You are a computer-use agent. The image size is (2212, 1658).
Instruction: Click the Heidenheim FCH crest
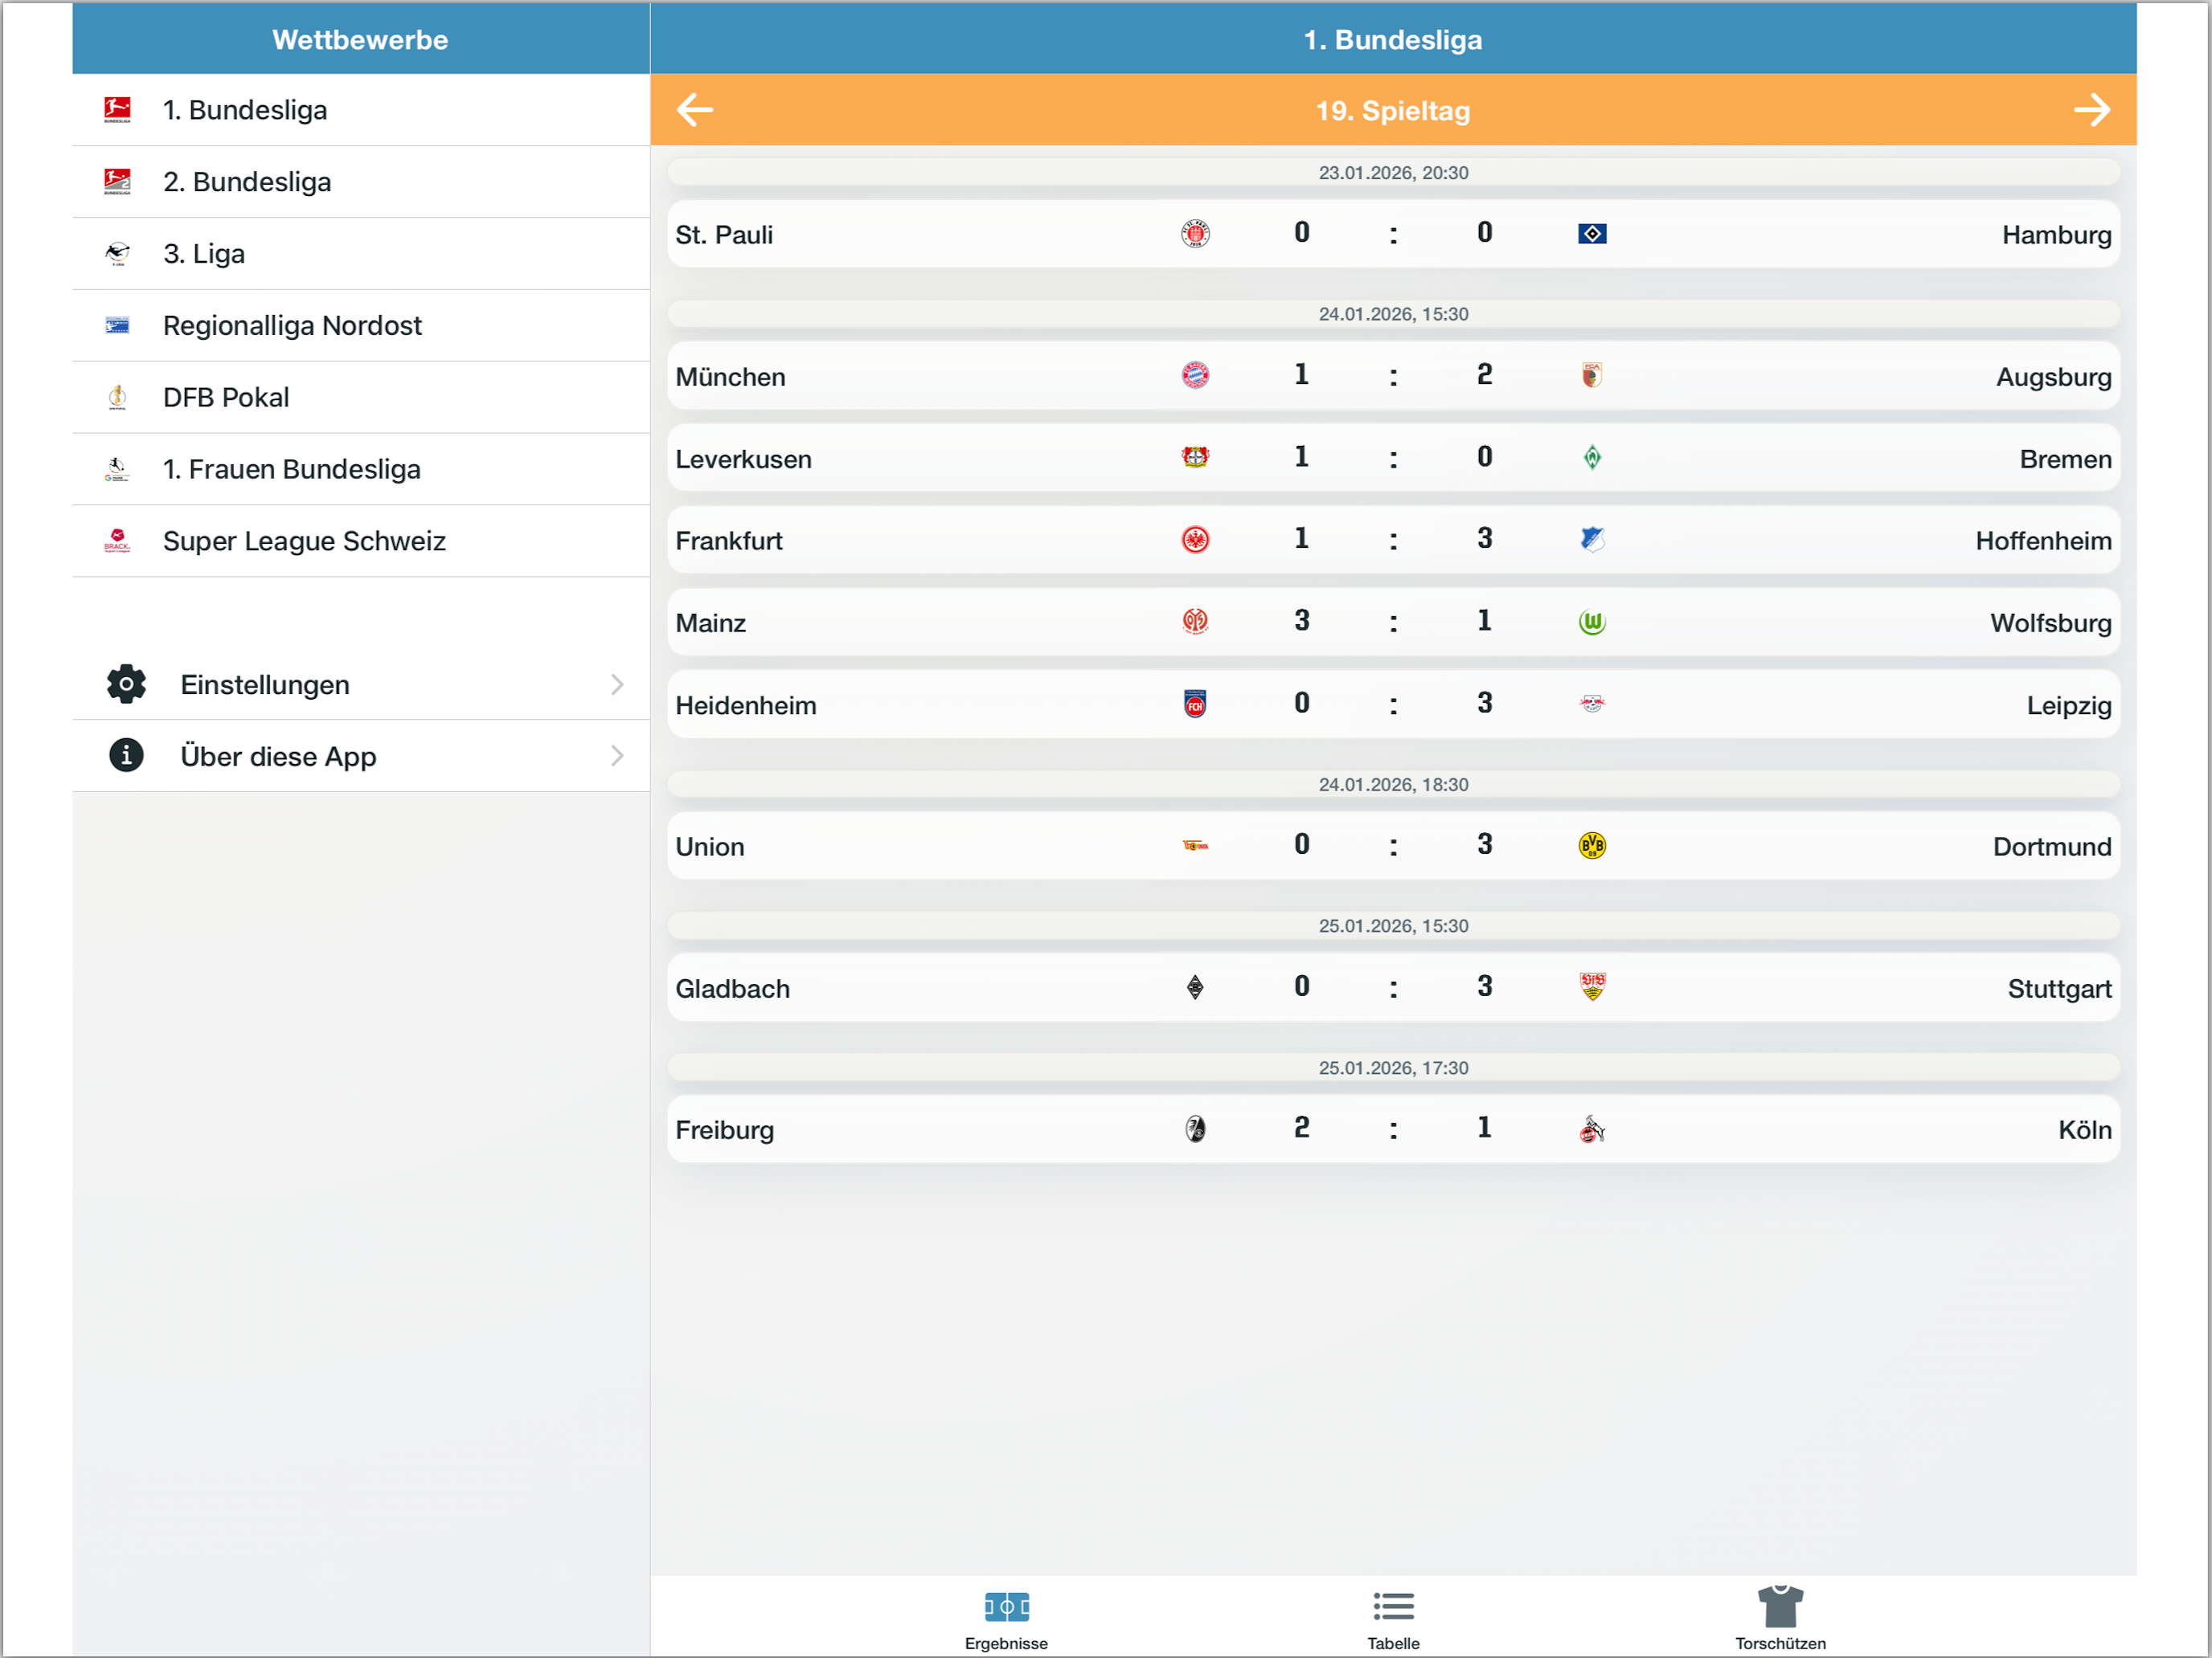click(x=1195, y=704)
